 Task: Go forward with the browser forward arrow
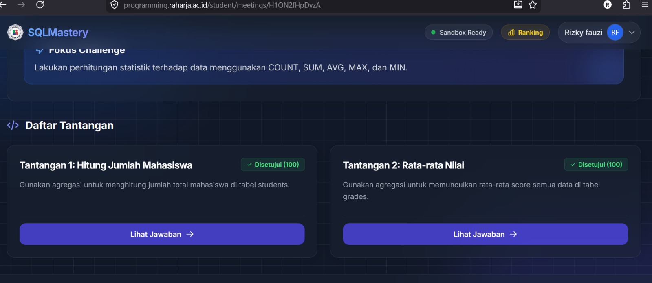21,4
